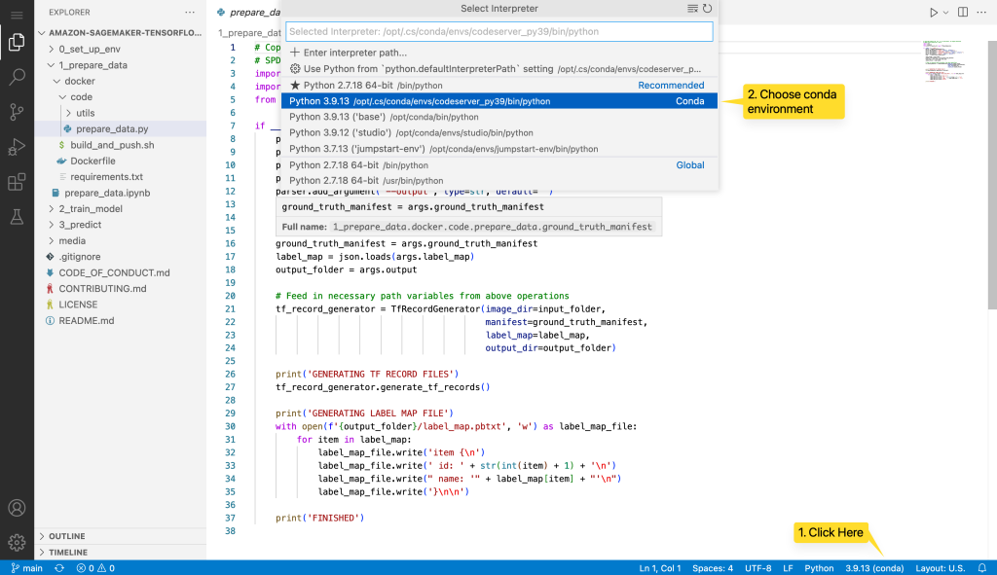Show notifications via the status bar bell

(983, 568)
